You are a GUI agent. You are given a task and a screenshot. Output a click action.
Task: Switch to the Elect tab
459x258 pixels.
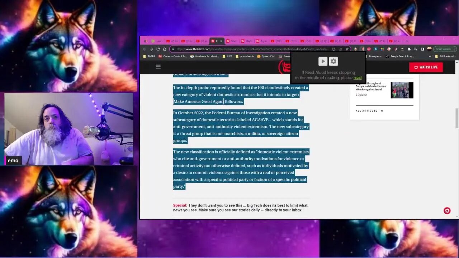[247, 41]
